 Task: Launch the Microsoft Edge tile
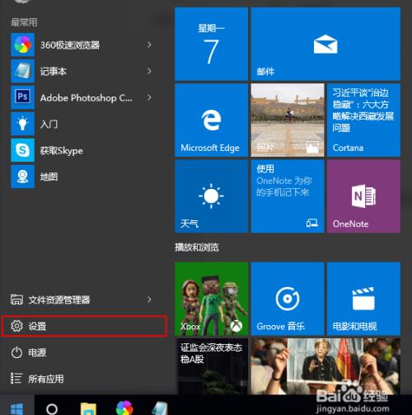(211, 120)
